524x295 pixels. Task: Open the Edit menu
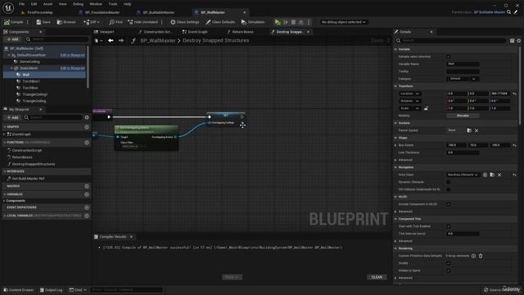click(x=34, y=4)
